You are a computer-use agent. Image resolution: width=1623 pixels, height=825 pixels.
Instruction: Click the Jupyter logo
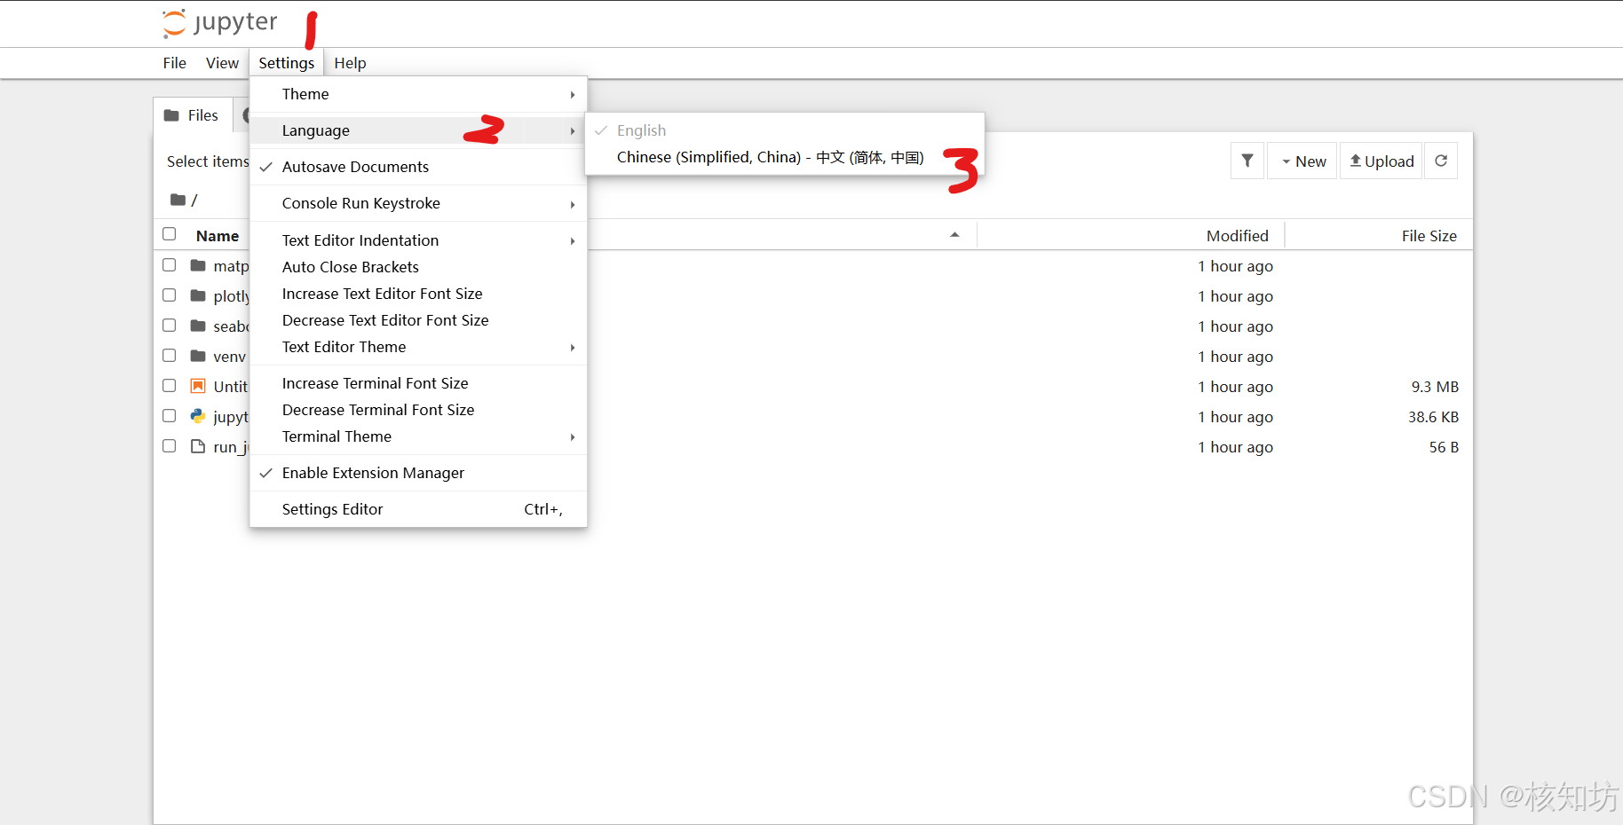coord(219,23)
